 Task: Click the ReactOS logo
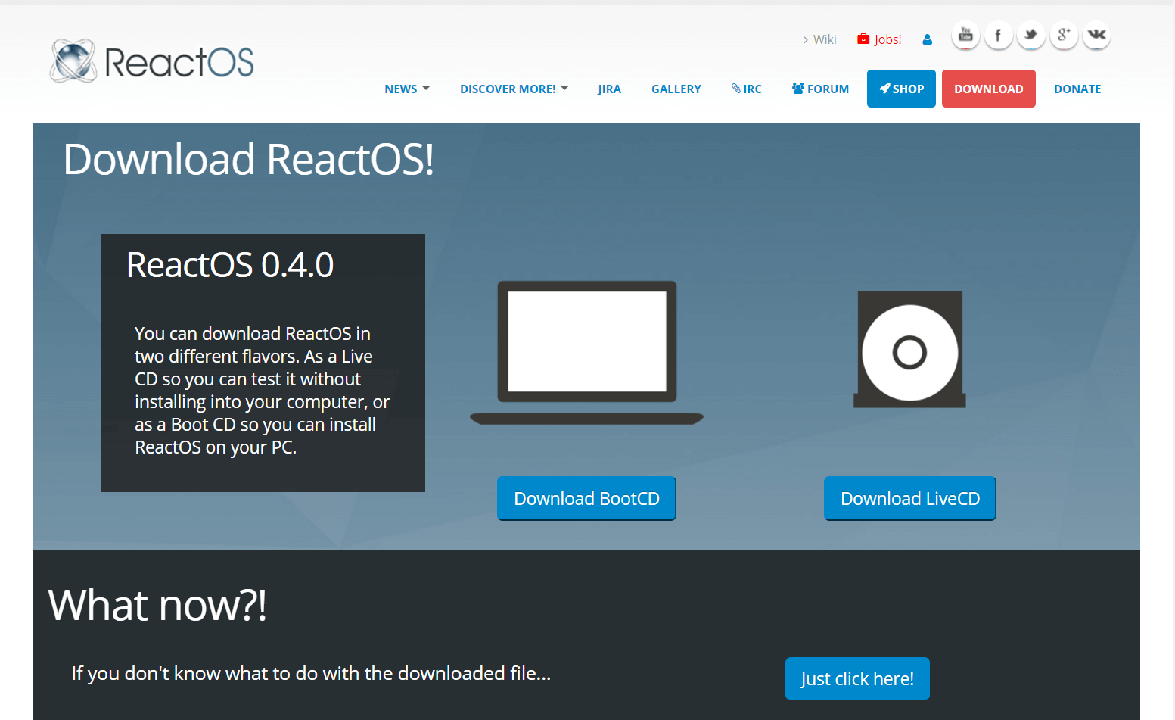151,61
